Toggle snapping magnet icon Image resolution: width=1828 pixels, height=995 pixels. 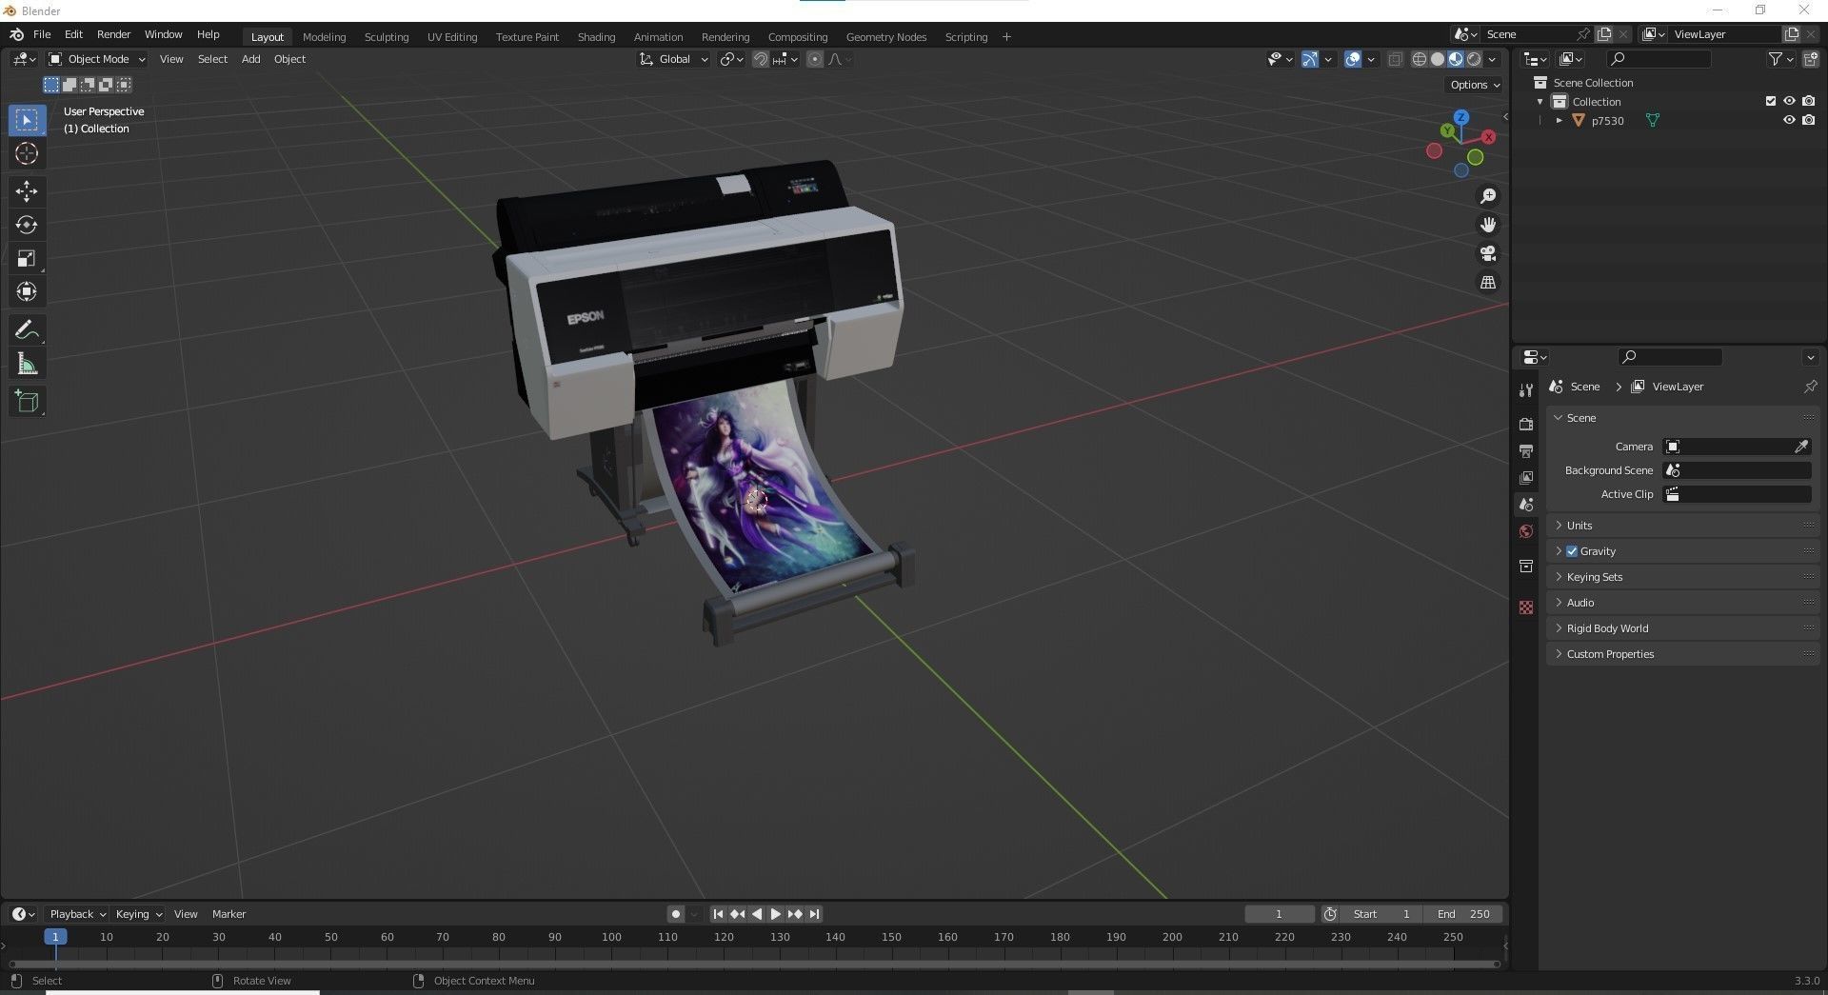point(760,59)
